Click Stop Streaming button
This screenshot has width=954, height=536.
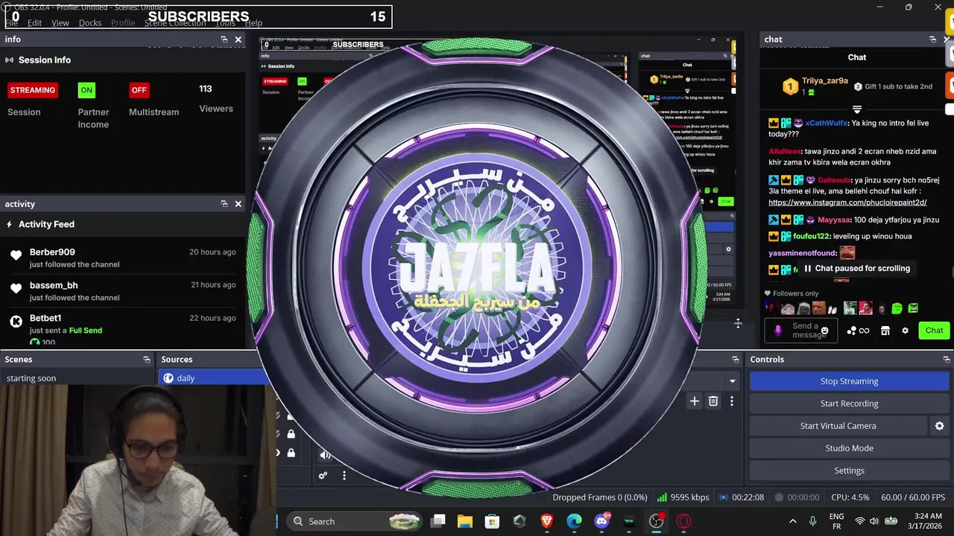click(x=849, y=381)
